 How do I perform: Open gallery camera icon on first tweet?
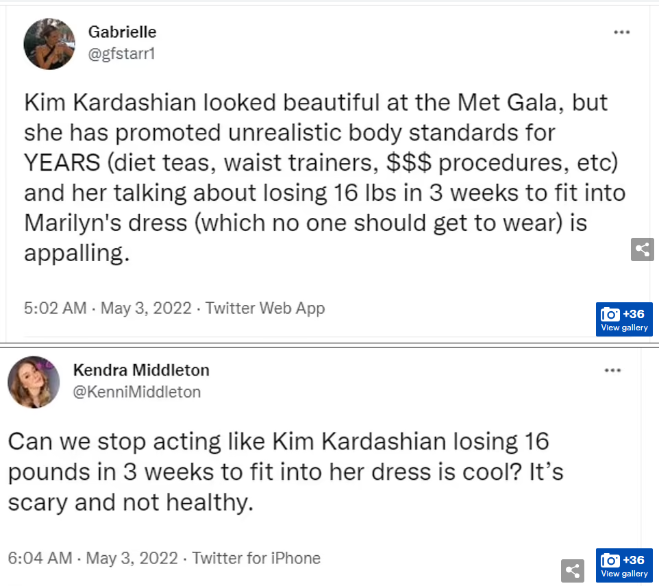610,314
